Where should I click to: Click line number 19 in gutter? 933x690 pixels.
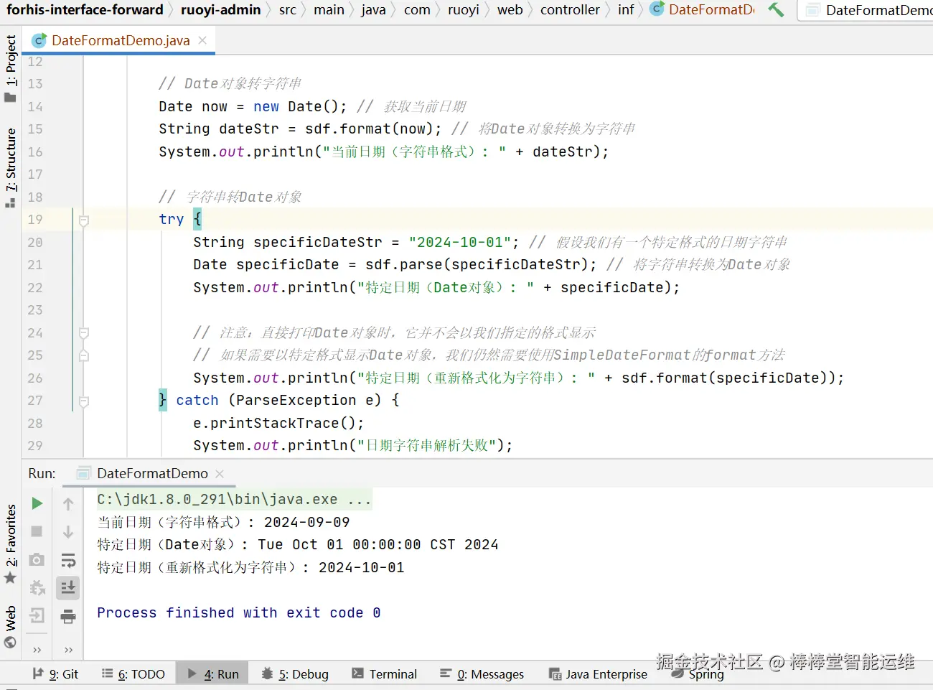pos(35,220)
